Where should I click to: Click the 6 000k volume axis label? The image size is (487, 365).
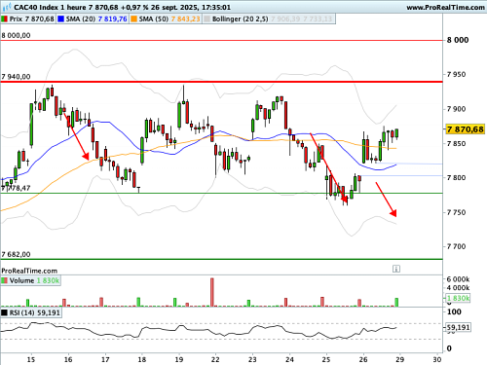pyautogui.click(x=458, y=279)
